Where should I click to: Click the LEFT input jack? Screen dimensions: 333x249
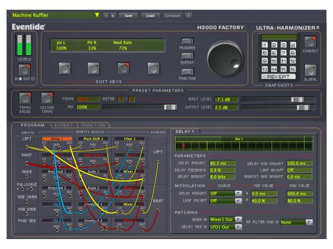click(x=27, y=146)
